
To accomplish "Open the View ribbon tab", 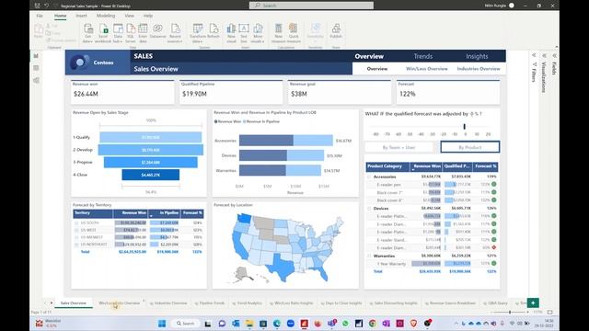I will click(x=129, y=16).
